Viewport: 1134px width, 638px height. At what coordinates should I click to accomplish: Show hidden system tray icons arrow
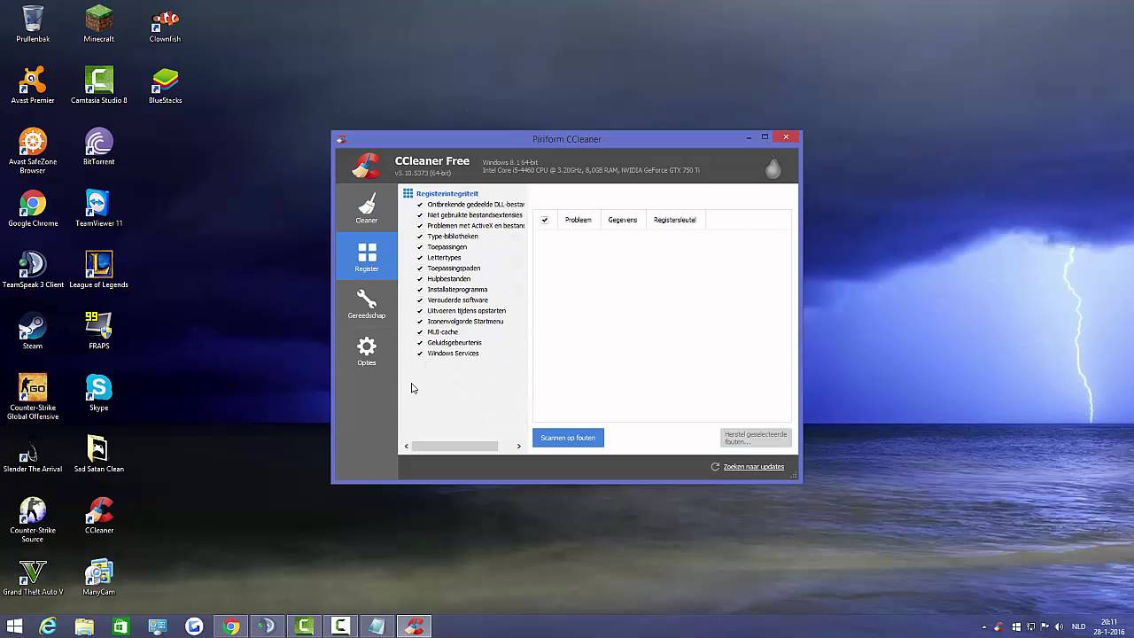984,626
